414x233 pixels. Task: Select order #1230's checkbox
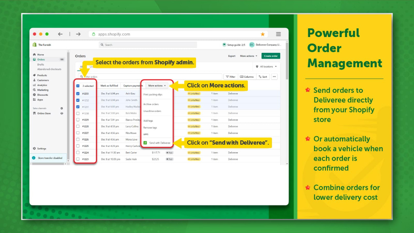[78, 113]
